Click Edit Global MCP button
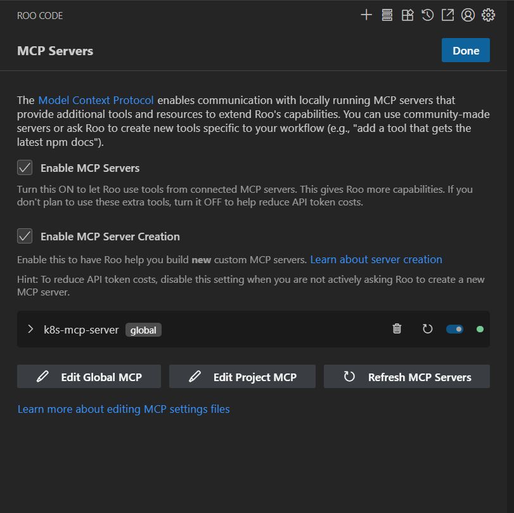Image resolution: width=514 pixels, height=513 pixels. click(89, 377)
